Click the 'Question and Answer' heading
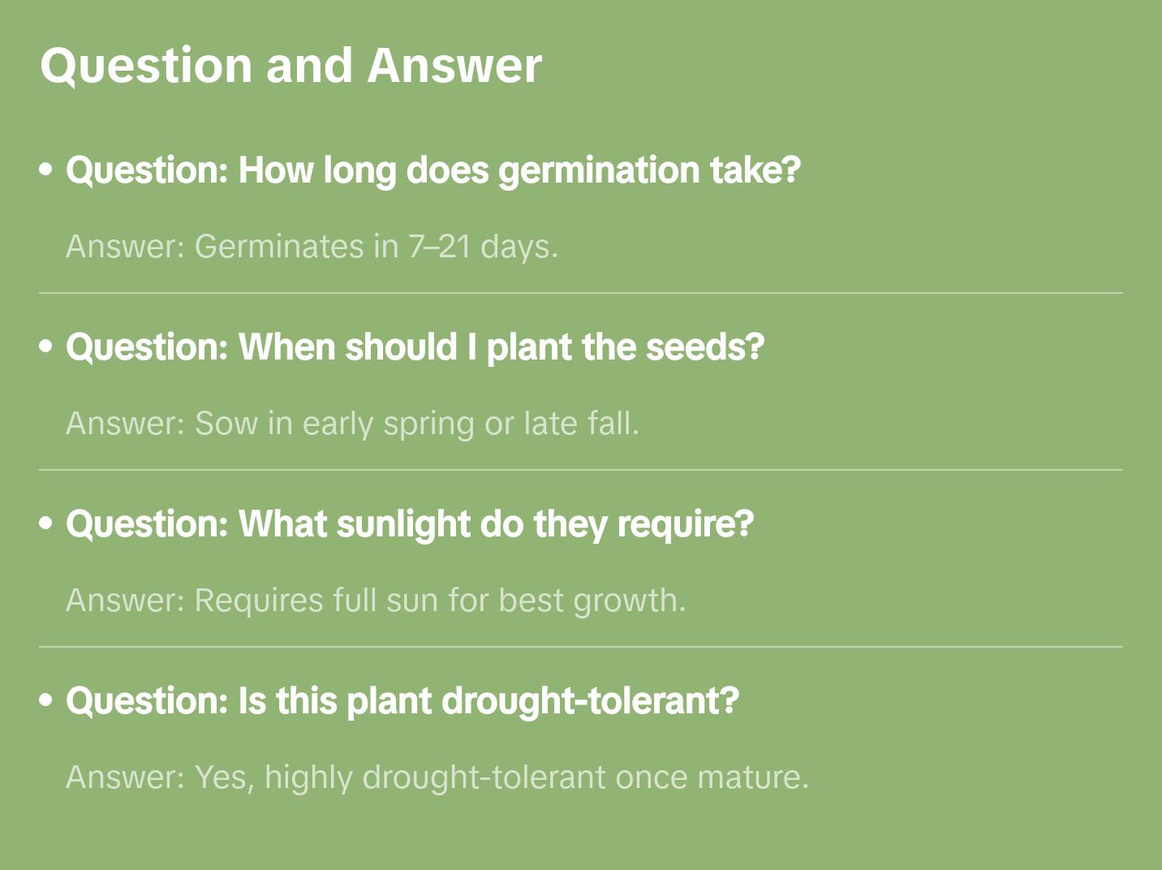The width and height of the screenshot is (1162, 870). [290, 66]
